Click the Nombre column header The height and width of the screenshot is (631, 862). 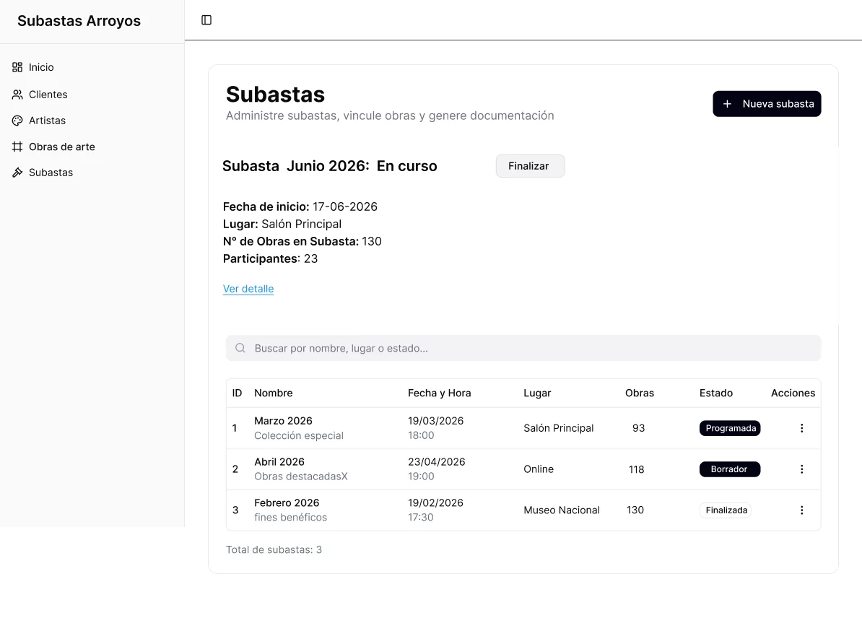273,393
